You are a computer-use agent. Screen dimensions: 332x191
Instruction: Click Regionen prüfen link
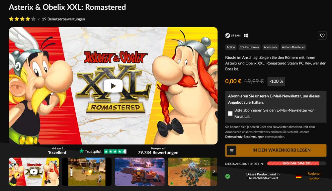click(314, 176)
